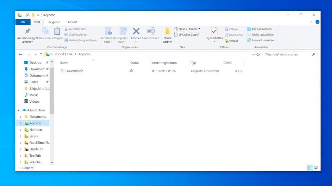Expand the Numbers tree node
The height and width of the screenshot is (186, 332).
(20, 130)
